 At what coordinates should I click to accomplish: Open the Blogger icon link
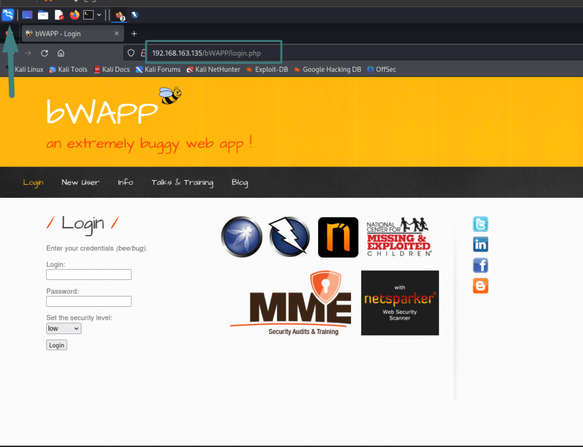480,286
